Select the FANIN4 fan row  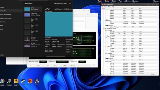tap(133, 24)
